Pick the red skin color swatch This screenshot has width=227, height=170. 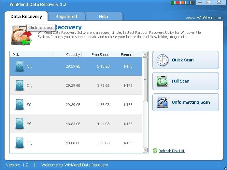point(177,3)
